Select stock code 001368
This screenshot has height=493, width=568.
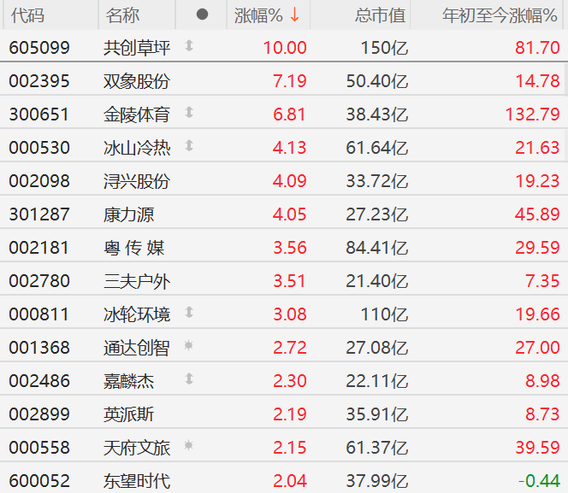[x=39, y=348]
